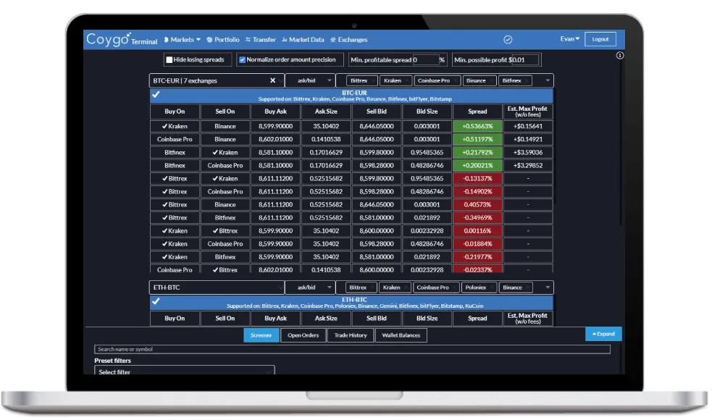Click the +$3.29852 profit value
This screenshot has width=712, height=420.
tap(527, 165)
